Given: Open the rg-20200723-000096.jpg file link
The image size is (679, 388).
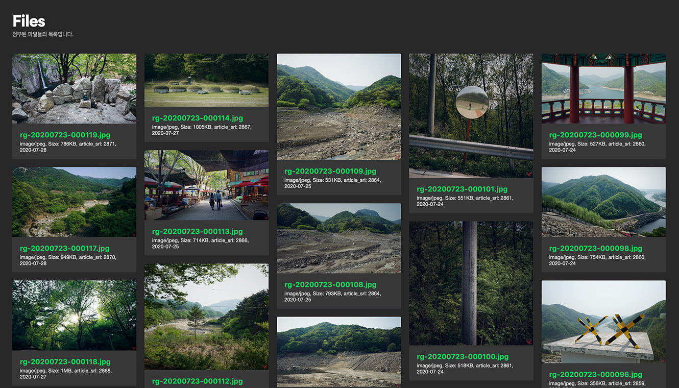Looking at the screenshot, I should point(595,375).
